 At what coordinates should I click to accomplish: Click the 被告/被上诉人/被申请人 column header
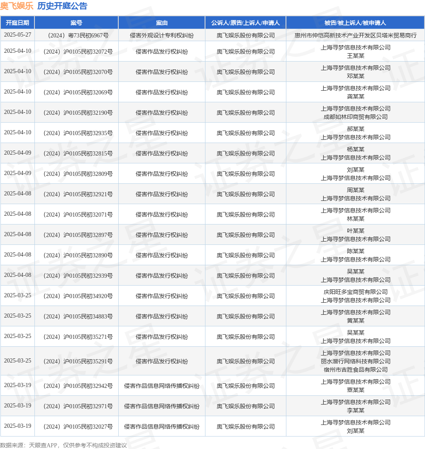tap(355, 23)
